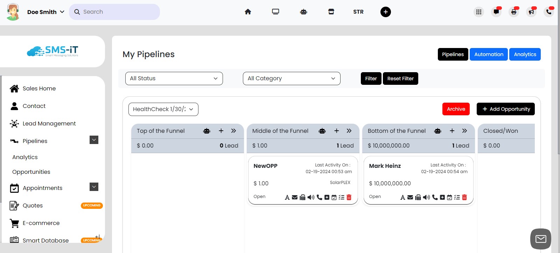Switch to the Automation tab
The width and height of the screenshot is (560, 253).
[x=488, y=54]
